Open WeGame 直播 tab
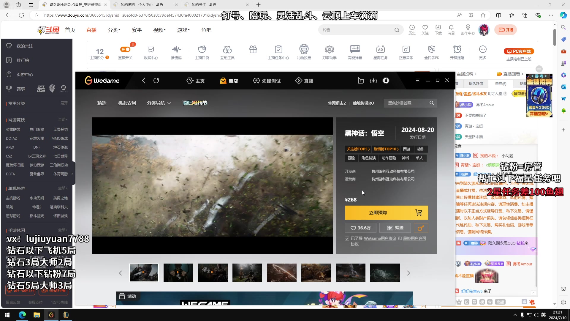The width and height of the screenshot is (570, 321). [304, 81]
